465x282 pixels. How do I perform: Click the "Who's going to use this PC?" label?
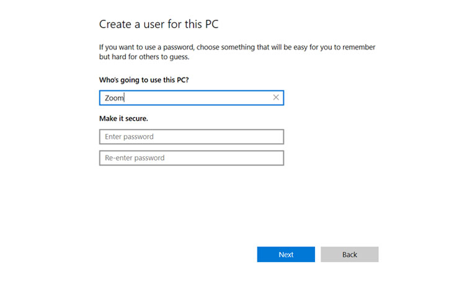coord(144,81)
